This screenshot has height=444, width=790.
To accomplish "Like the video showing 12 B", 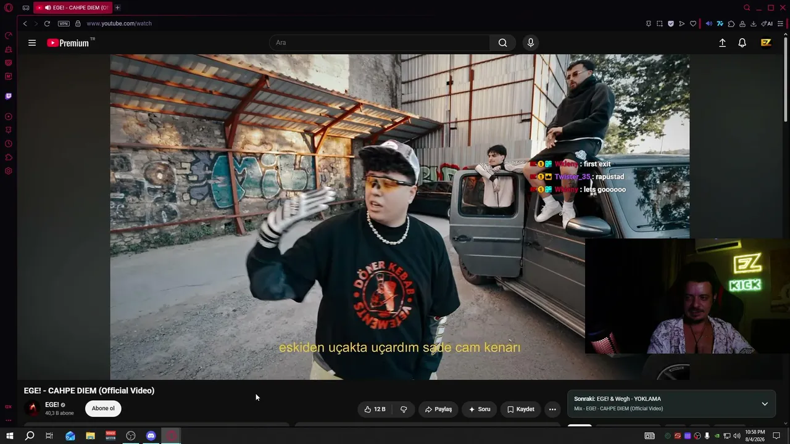I will point(375,409).
